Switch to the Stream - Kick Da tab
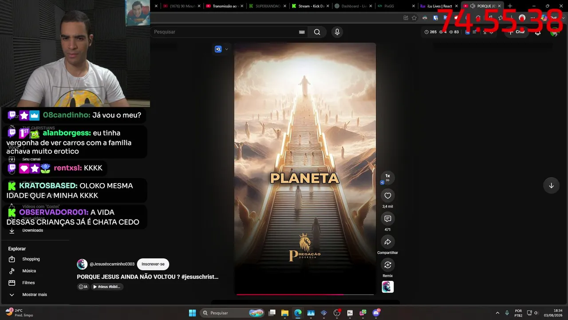Screen dimensions: 568x320 tap(310, 6)
